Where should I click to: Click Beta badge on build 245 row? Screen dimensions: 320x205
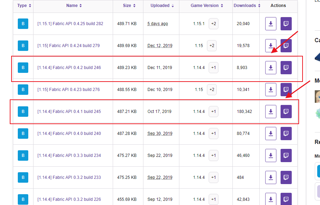coord(23,112)
